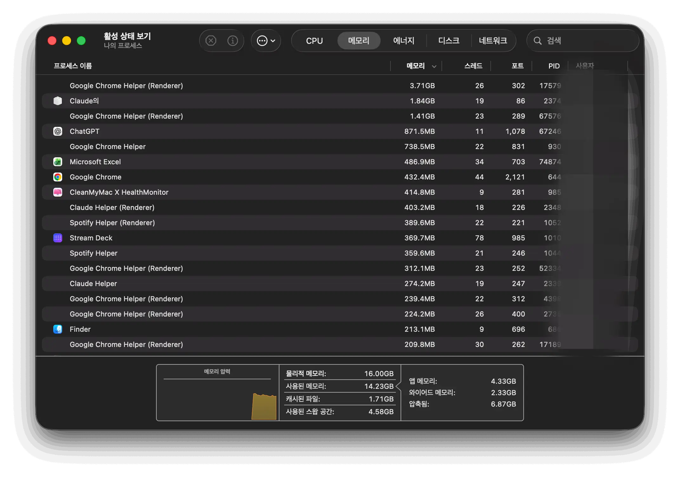The width and height of the screenshot is (680, 477).
Task: Open the process info (i) icon
Action: 232,41
